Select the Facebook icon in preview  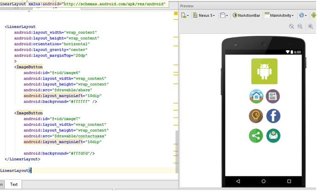[x=273, y=116]
